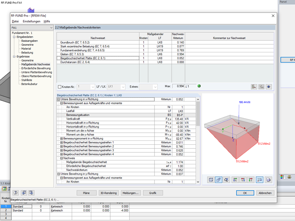The height and width of the screenshot is (221, 295).
Task: Close the RF-FUND Pro dialog
Action: (x=273, y=16)
